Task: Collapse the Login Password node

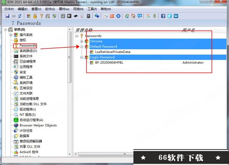Action: pos(82,57)
